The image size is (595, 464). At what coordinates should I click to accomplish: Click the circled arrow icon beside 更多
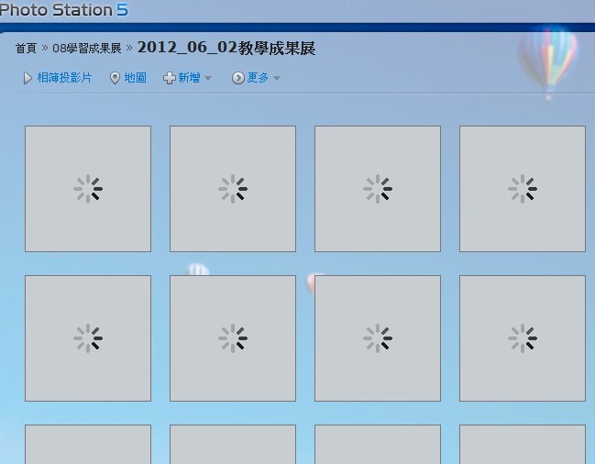pos(238,78)
